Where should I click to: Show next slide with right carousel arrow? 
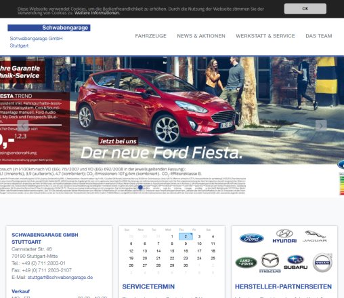pyautogui.click(x=321, y=126)
